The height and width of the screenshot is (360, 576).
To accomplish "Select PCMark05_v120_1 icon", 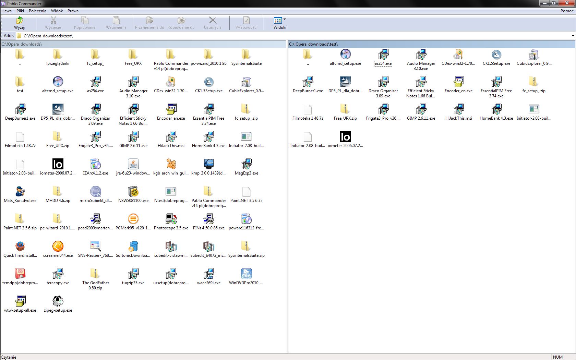I will [133, 219].
